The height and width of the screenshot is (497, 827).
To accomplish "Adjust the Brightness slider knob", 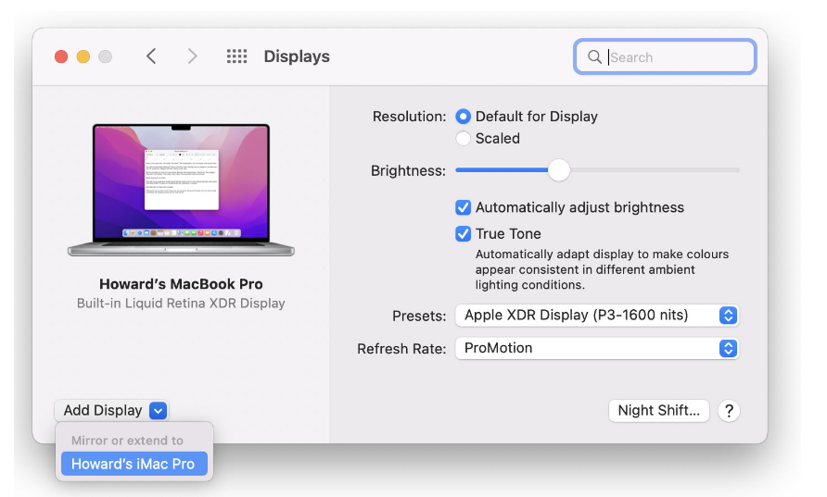I will (558, 170).
